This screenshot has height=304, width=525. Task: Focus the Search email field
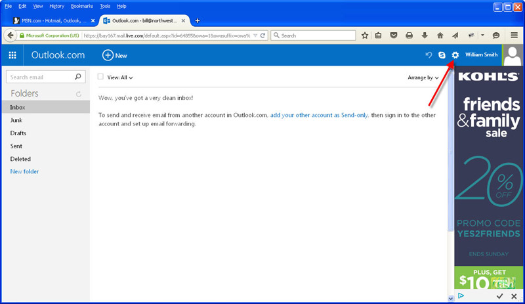tap(46, 77)
